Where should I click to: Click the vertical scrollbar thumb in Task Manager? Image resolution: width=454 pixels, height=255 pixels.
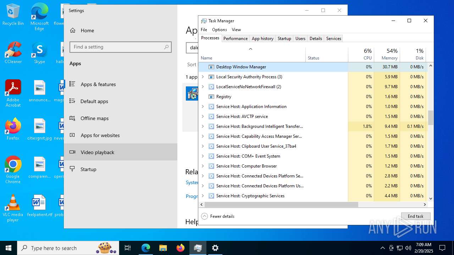click(x=431, y=118)
